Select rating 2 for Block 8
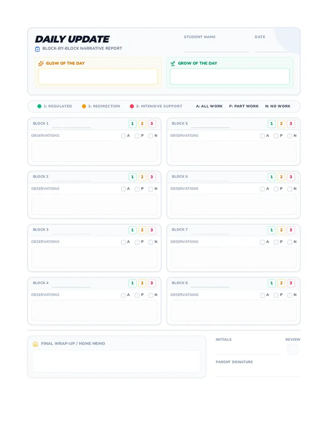Image resolution: width=328 pixels, height=425 pixels. [281, 283]
